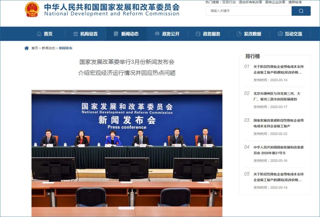
Task: Click the article headline 国家发展改革委举行3月份新闻发布会
Action: tap(127, 62)
